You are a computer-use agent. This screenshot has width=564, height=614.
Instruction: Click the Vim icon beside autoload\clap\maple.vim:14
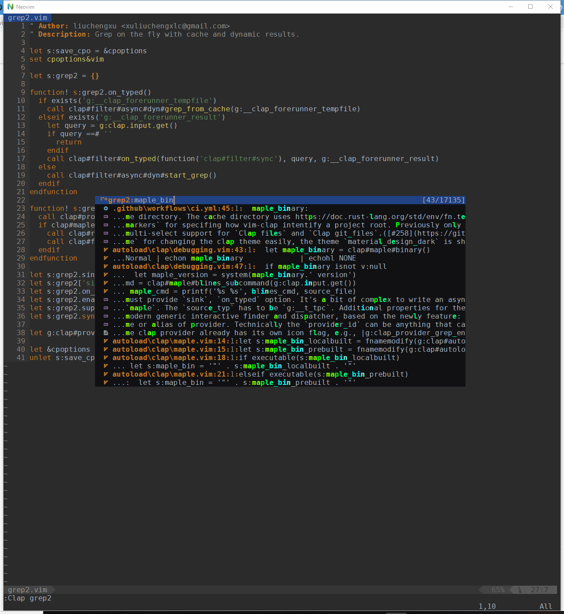pyautogui.click(x=105, y=341)
